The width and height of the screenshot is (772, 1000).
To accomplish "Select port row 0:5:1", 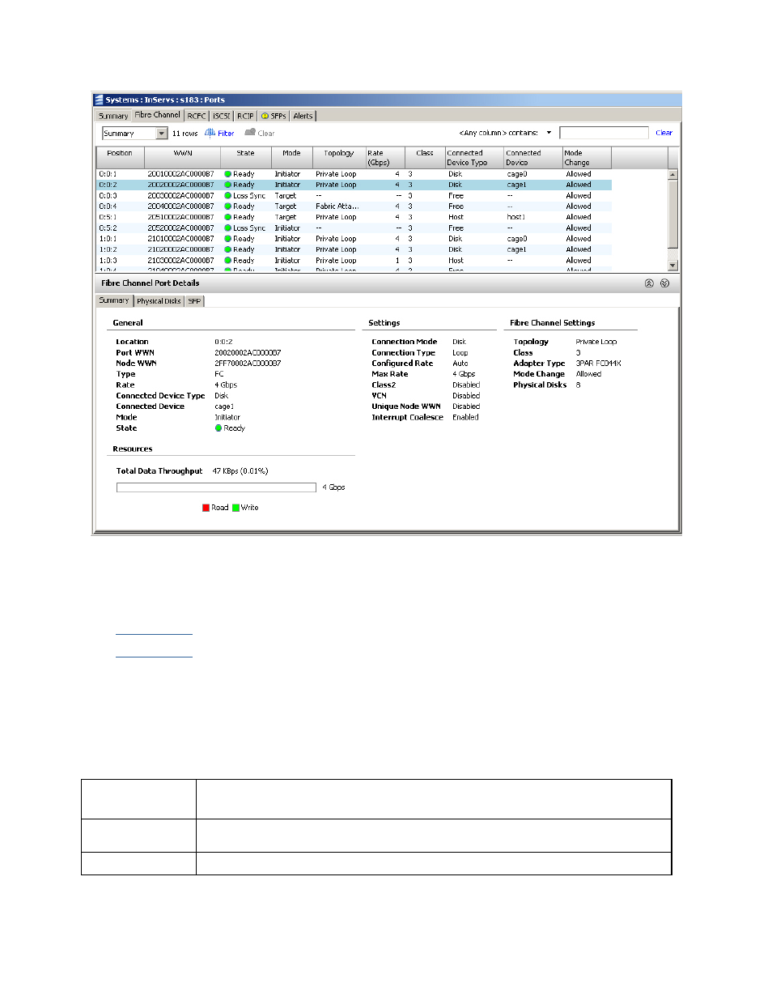I will coord(354,217).
